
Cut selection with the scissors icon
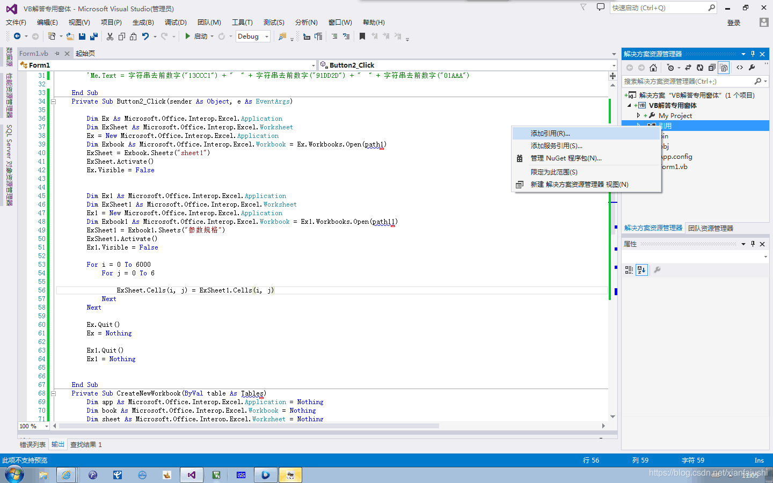(110, 36)
